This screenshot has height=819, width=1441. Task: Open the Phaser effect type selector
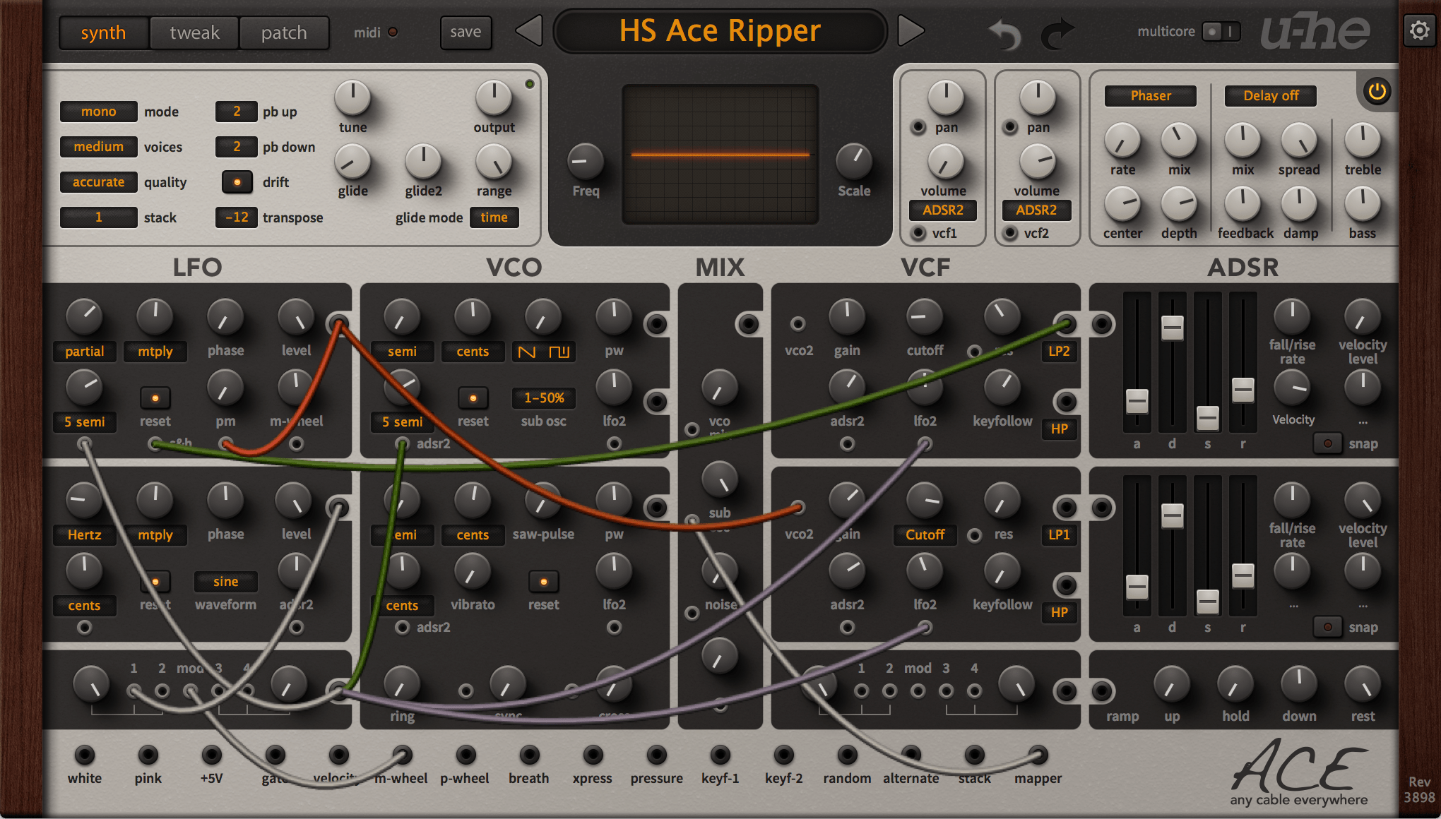click(x=1151, y=95)
